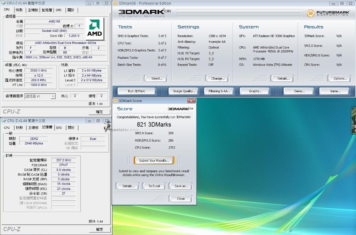Launch the Demo... button
Screen dimensions: 356x235
(x=299, y=91)
